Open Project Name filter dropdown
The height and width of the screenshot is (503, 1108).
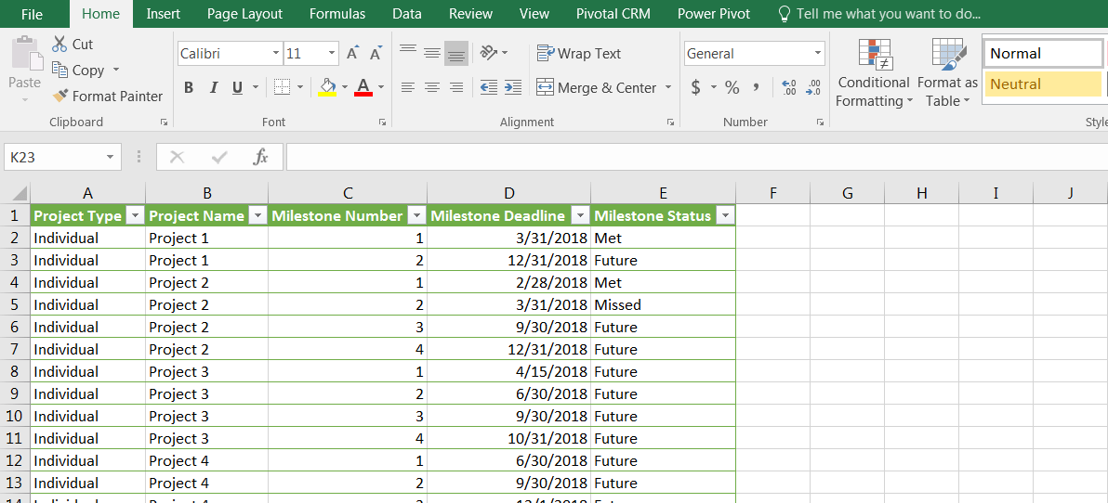(x=257, y=216)
